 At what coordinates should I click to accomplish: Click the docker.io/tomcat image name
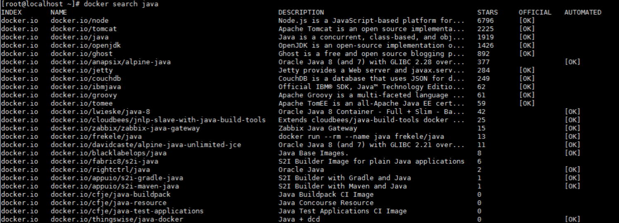(x=84, y=29)
